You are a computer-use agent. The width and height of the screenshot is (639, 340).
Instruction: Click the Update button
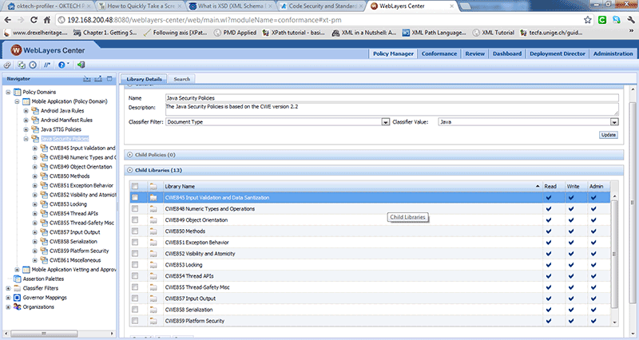609,135
